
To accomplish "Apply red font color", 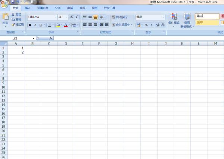I will pos(66,25).
